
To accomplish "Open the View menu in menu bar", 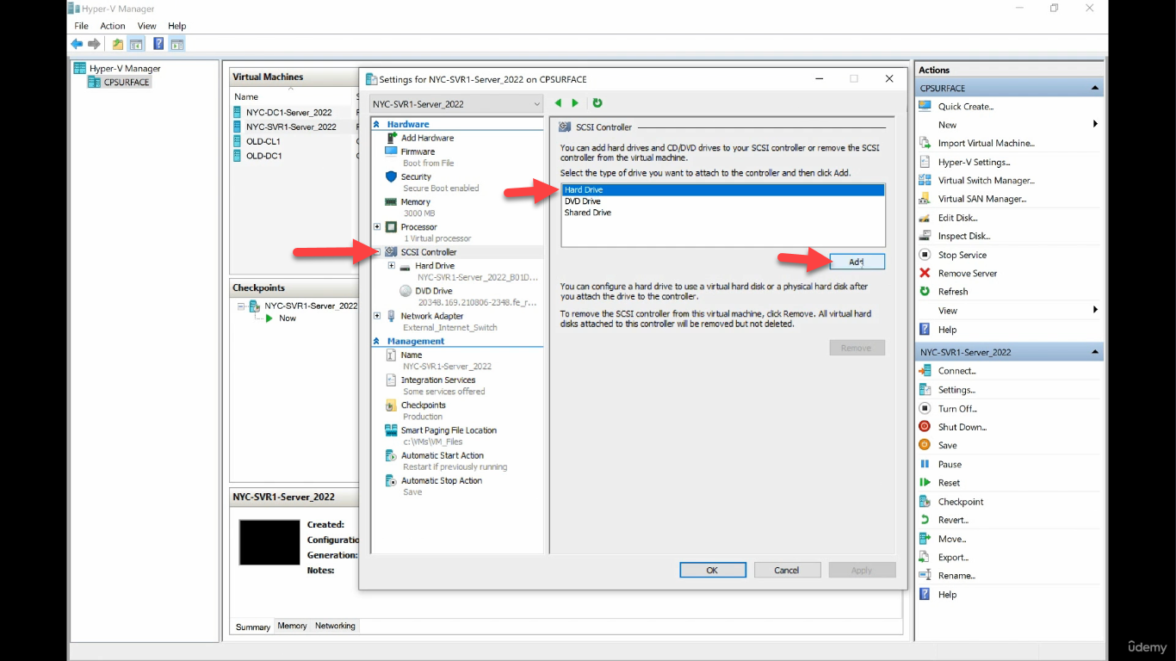I will (x=147, y=26).
